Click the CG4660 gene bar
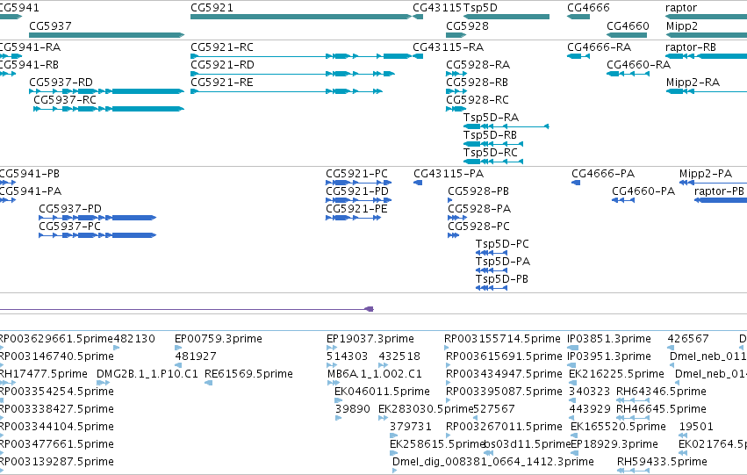747x475 pixels. tap(627, 35)
